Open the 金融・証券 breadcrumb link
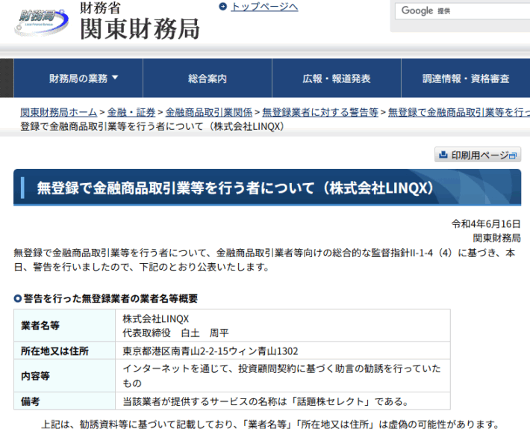This screenshot has height=432, width=530. 131,112
